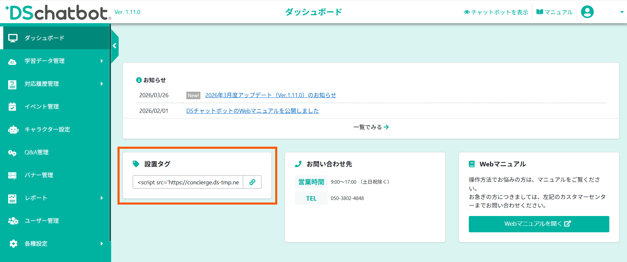This screenshot has width=627, height=262.
Task: Click the 営業時間 label
Action: (x=311, y=182)
